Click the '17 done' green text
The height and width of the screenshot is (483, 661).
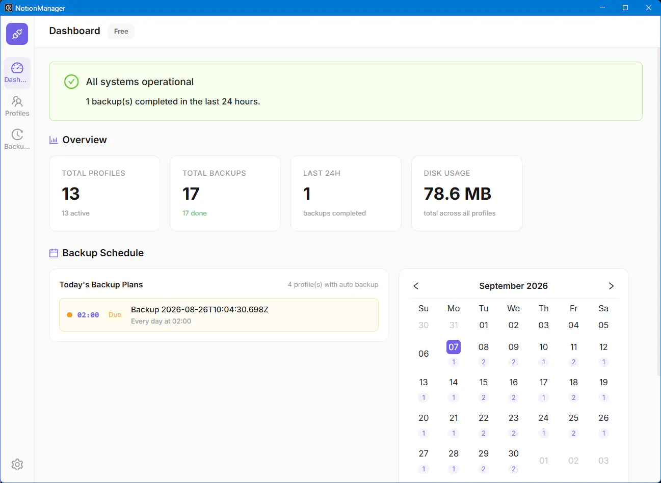pyautogui.click(x=195, y=213)
